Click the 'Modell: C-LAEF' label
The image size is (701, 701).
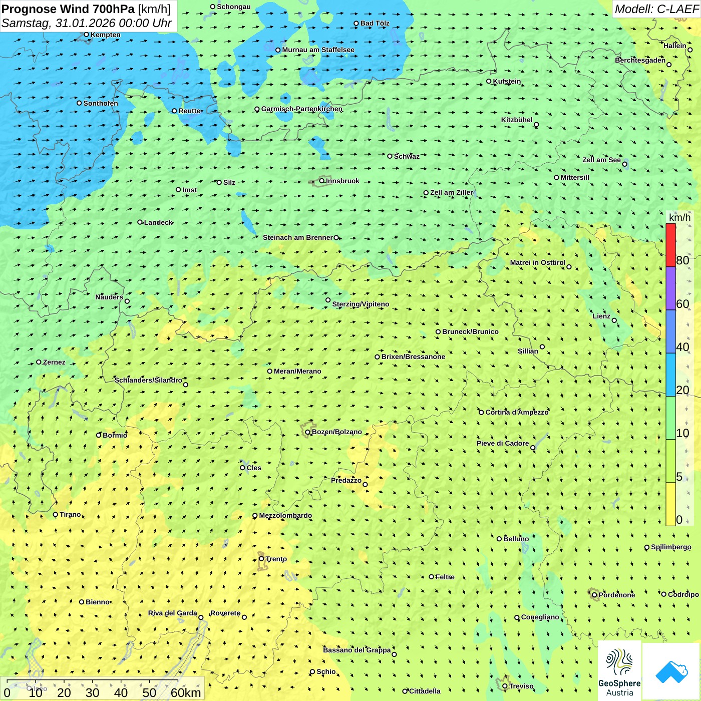(x=656, y=9)
